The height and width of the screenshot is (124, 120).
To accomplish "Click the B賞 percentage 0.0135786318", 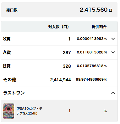I will click(90, 66).
